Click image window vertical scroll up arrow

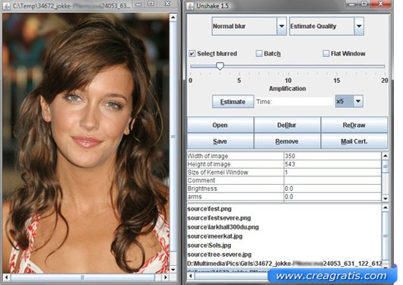click(173, 17)
